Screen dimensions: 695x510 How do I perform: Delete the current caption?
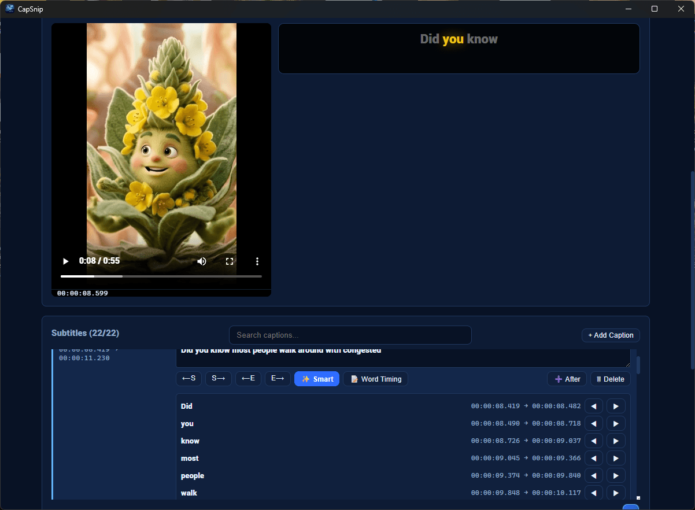pyautogui.click(x=611, y=379)
